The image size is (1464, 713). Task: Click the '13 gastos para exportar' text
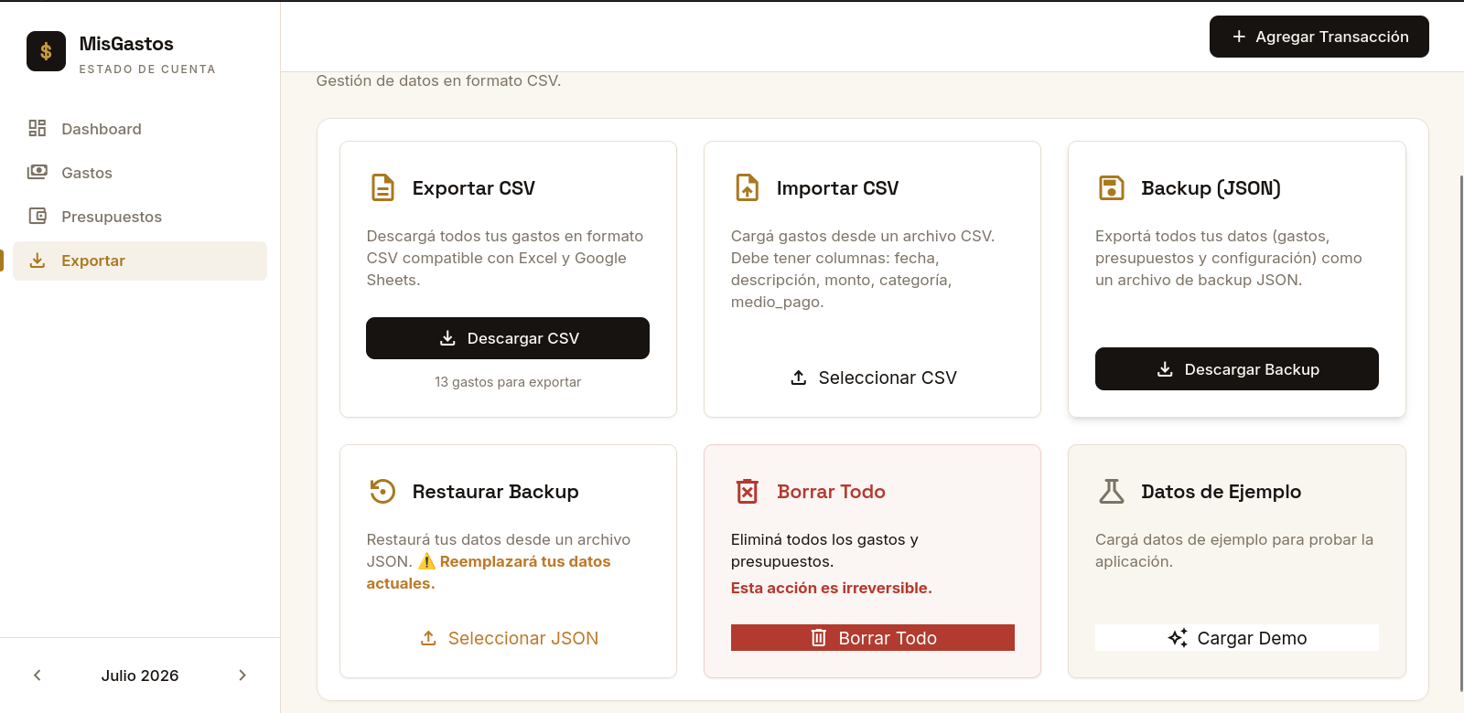(x=508, y=382)
